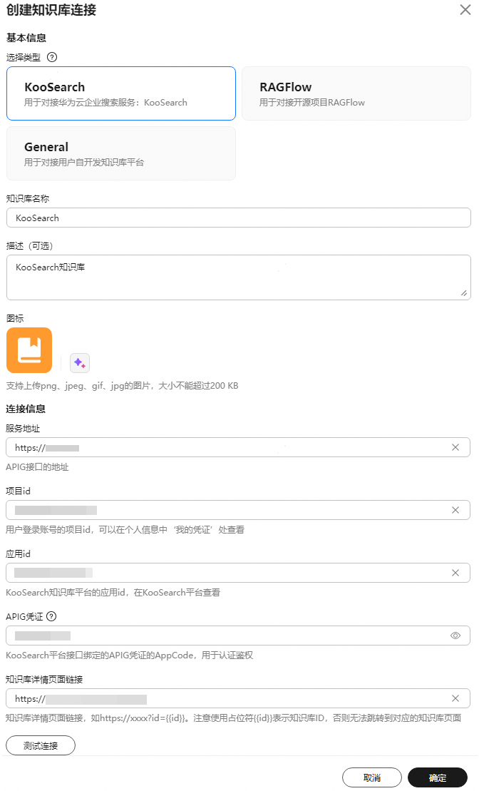The width and height of the screenshot is (479, 791).
Task: Clear the 服务地址 field with X icon
Action: click(x=455, y=447)
